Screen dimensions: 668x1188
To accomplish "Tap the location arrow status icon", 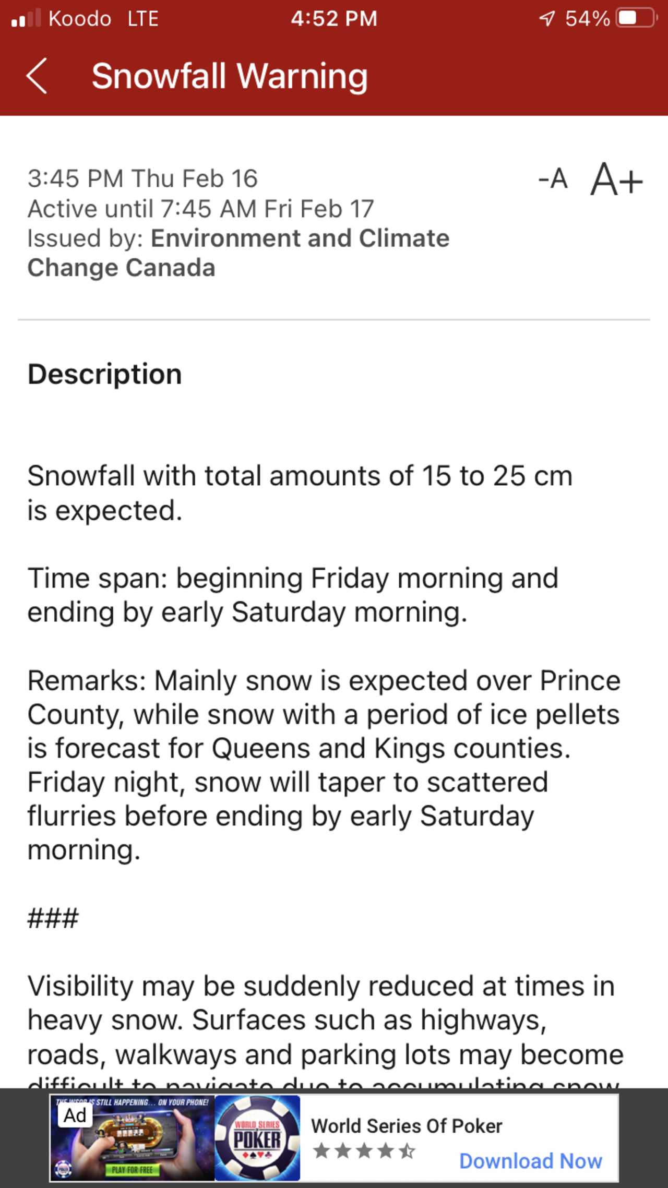I will point(546,19).
